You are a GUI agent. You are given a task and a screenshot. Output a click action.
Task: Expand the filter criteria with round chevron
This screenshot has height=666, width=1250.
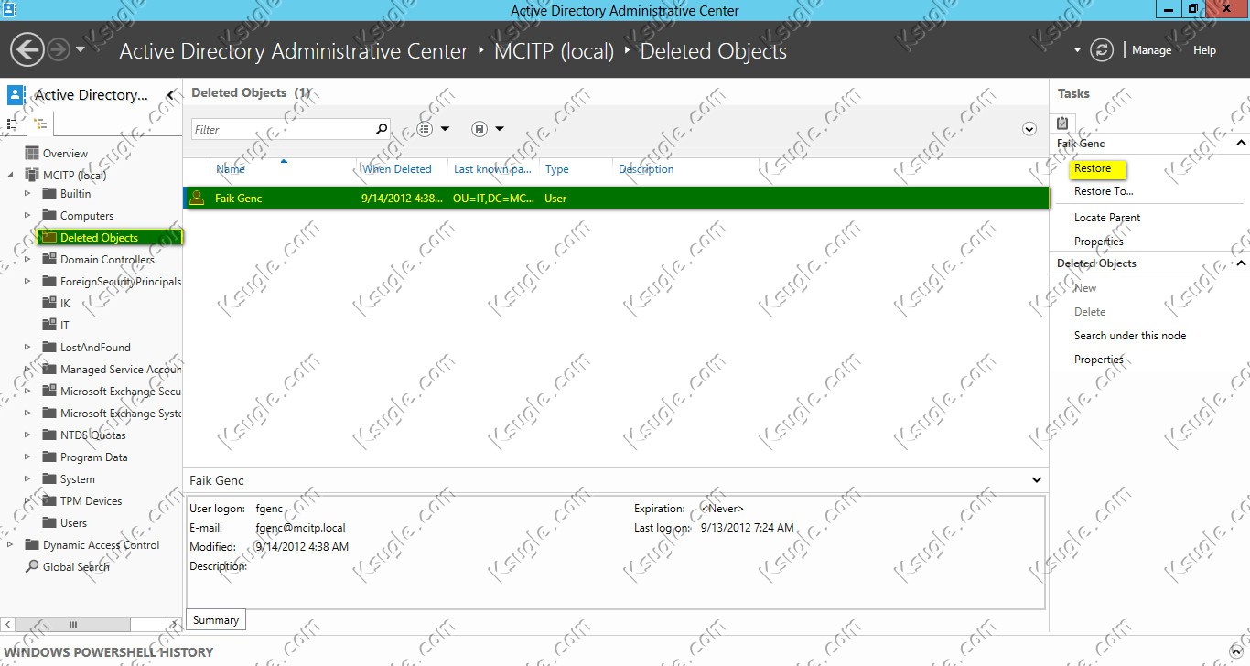point(1029,129)
